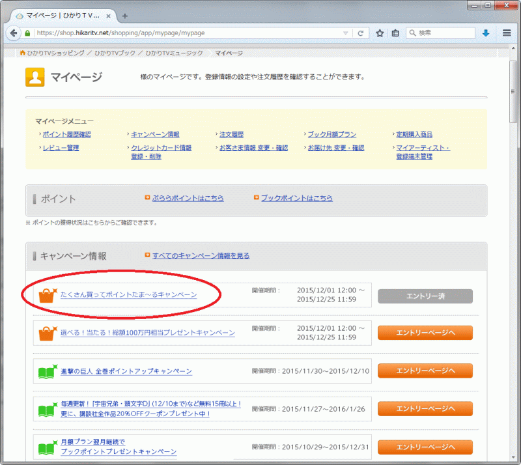Open the ポイント履歴確認 menu link
Image resolution: width=521 pixels, height=465 pixels.
67,135
